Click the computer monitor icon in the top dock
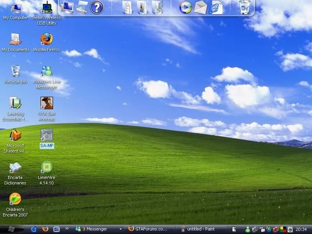The width and height of the screenshot is (312, 234). 67,7
